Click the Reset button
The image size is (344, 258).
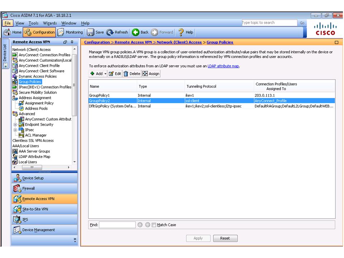click(225, 238)
